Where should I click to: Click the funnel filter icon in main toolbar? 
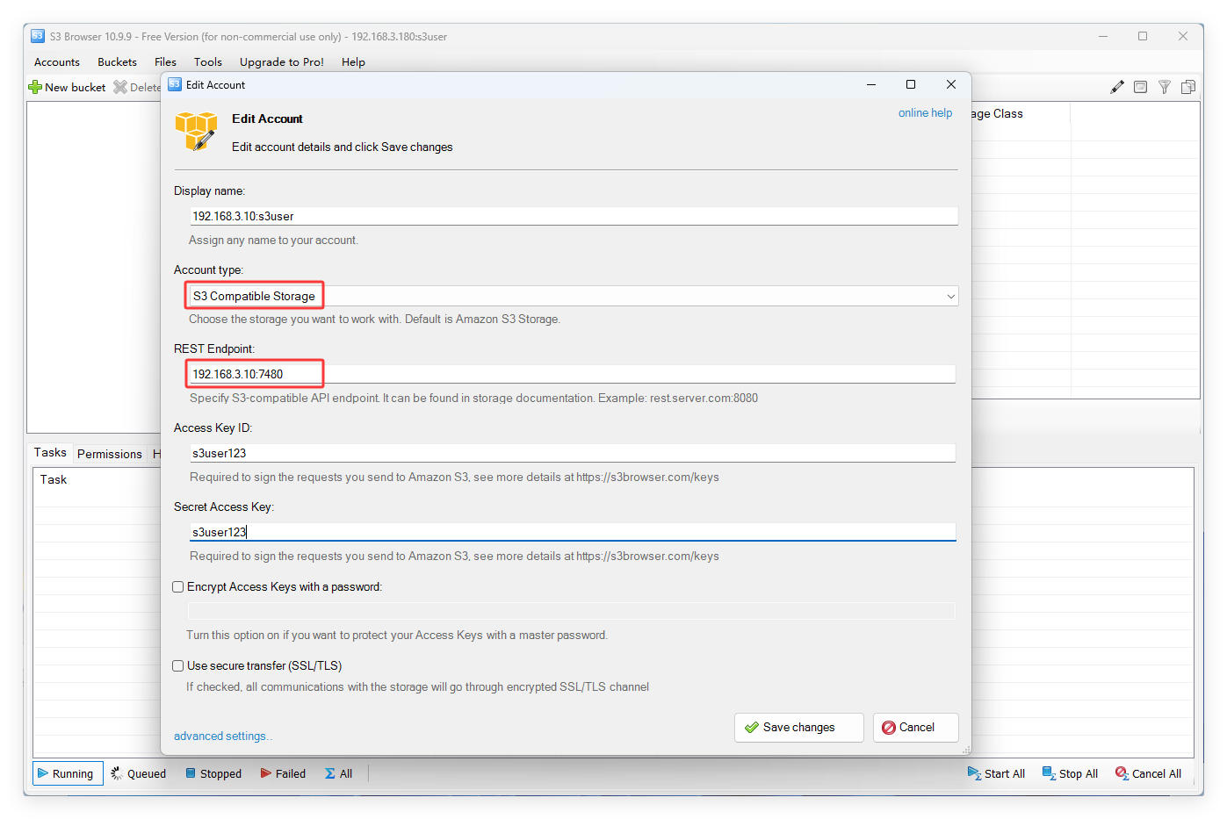(1165, 87)
